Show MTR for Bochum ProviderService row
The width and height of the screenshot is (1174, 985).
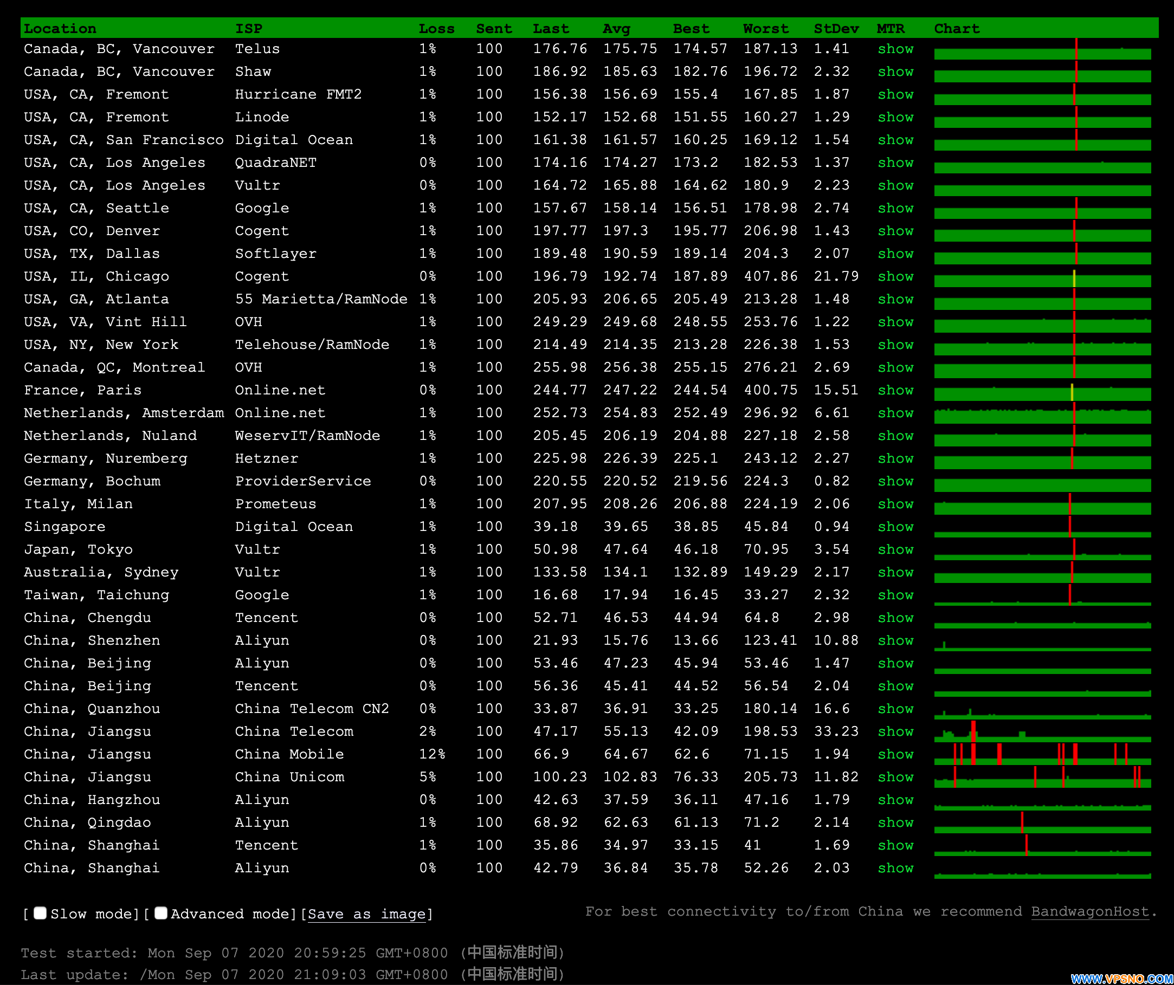pos(895,482)
